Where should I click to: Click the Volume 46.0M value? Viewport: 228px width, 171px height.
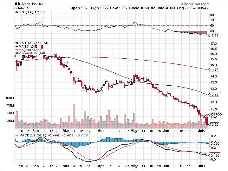[x=163, y=8]
